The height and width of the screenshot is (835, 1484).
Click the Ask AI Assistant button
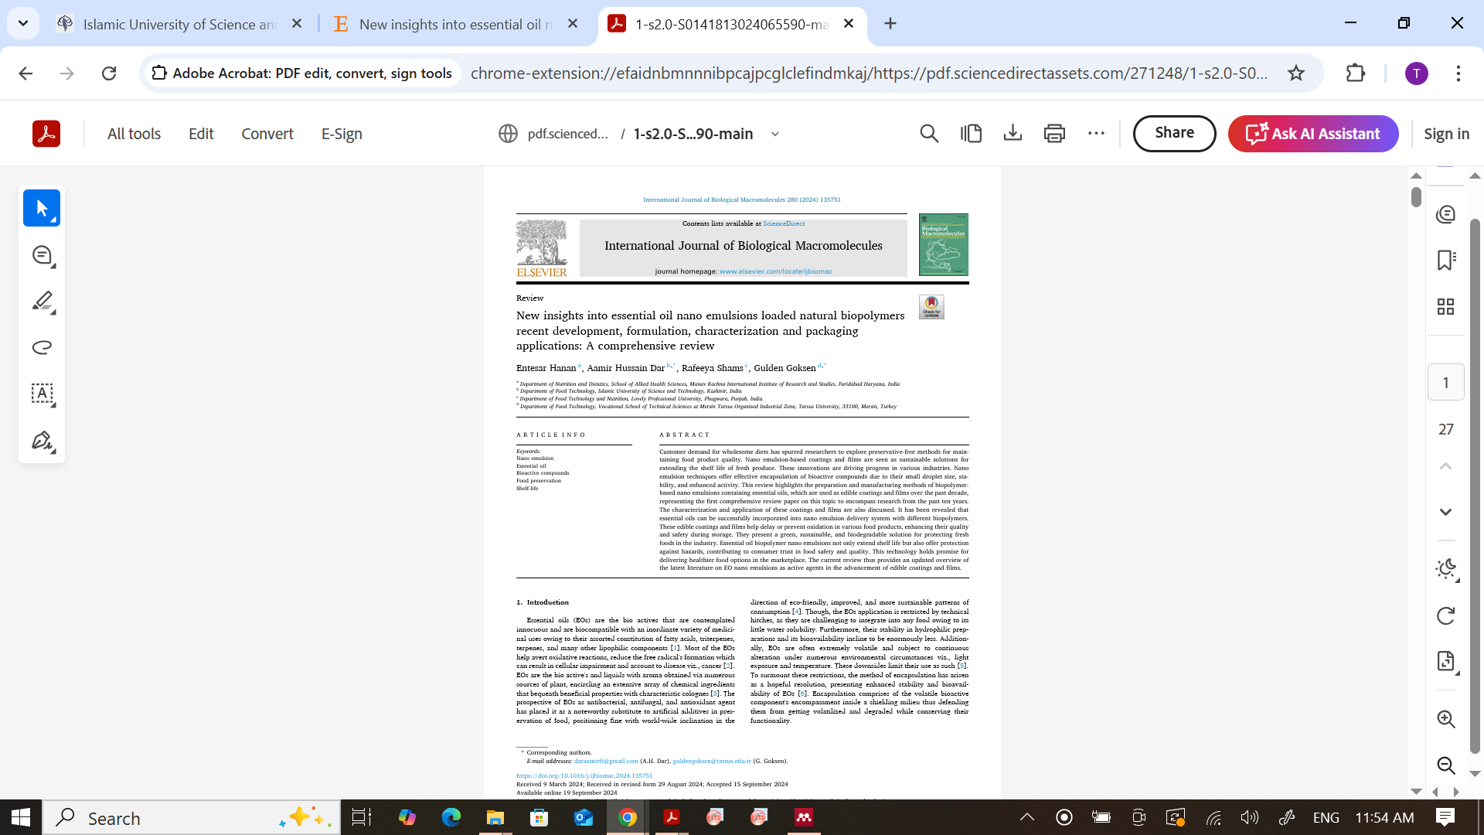1312,134
